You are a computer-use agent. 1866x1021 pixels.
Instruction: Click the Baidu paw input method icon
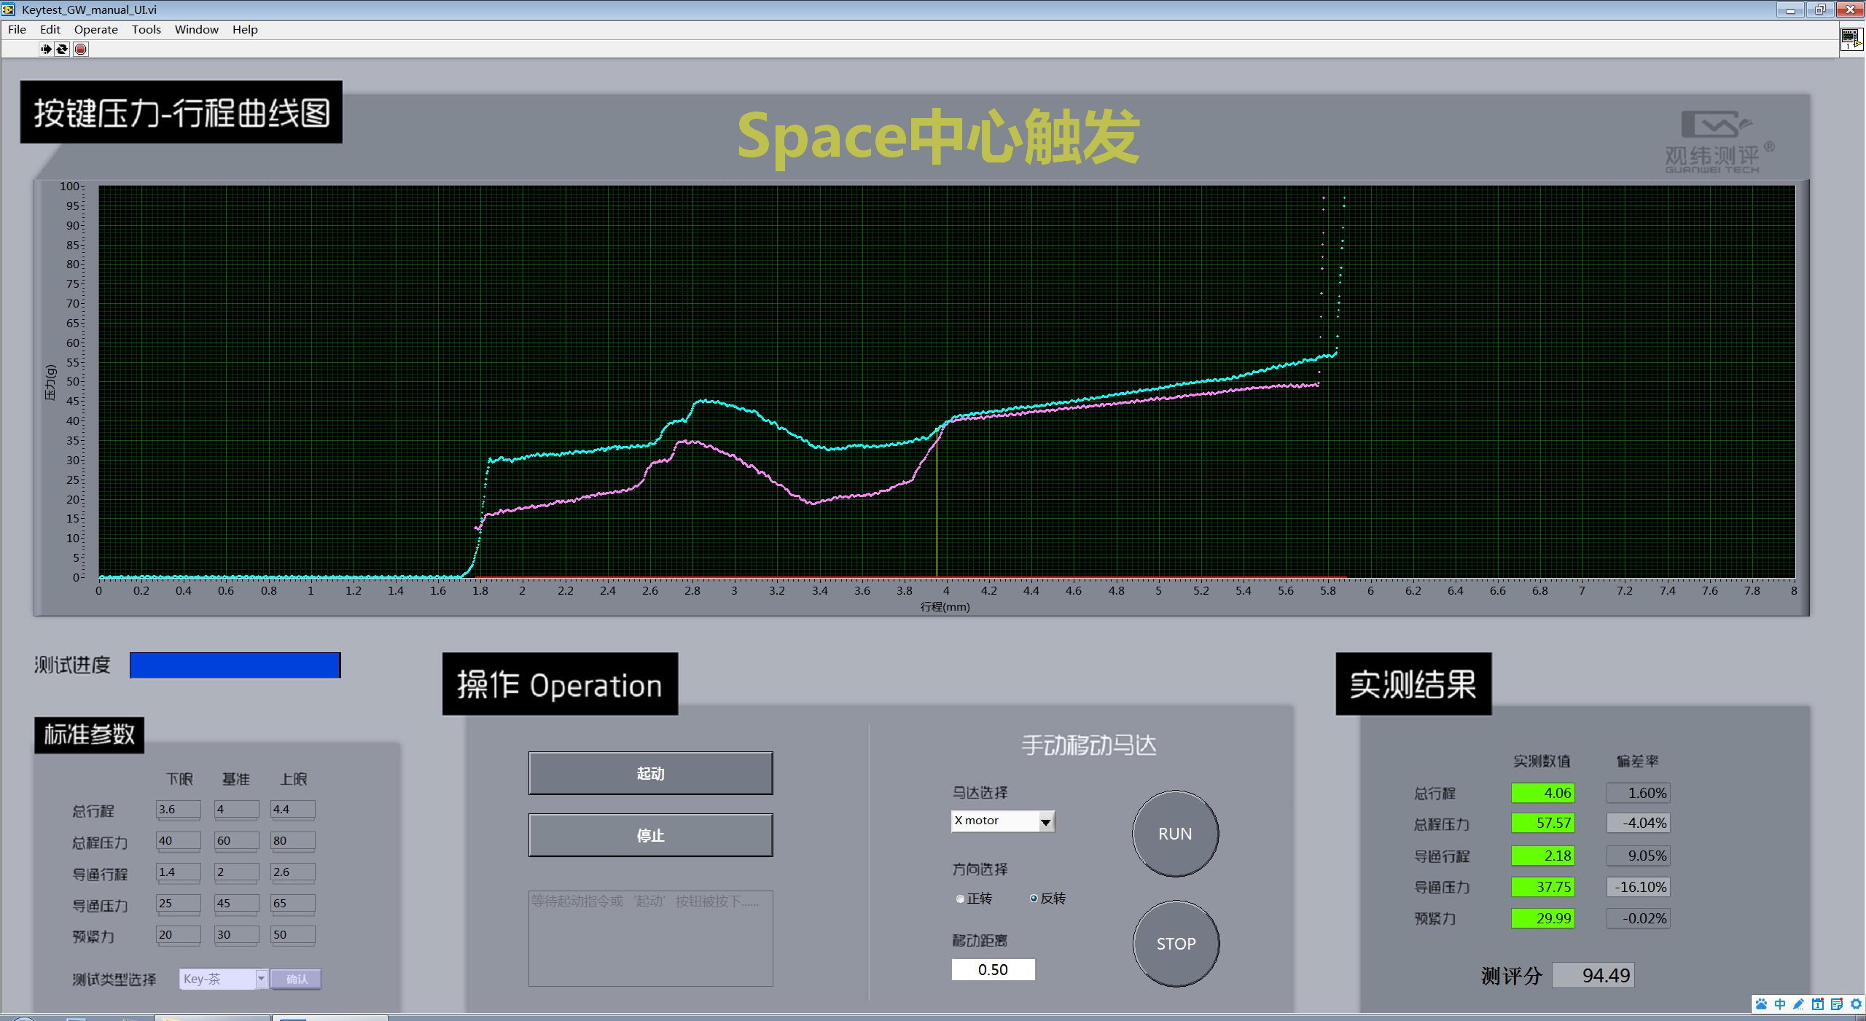(x=1761, y=1004)
